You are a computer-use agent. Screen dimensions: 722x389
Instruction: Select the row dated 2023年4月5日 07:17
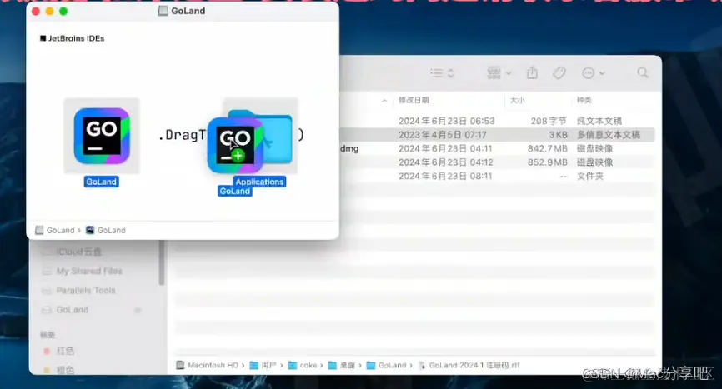point(497,135)
